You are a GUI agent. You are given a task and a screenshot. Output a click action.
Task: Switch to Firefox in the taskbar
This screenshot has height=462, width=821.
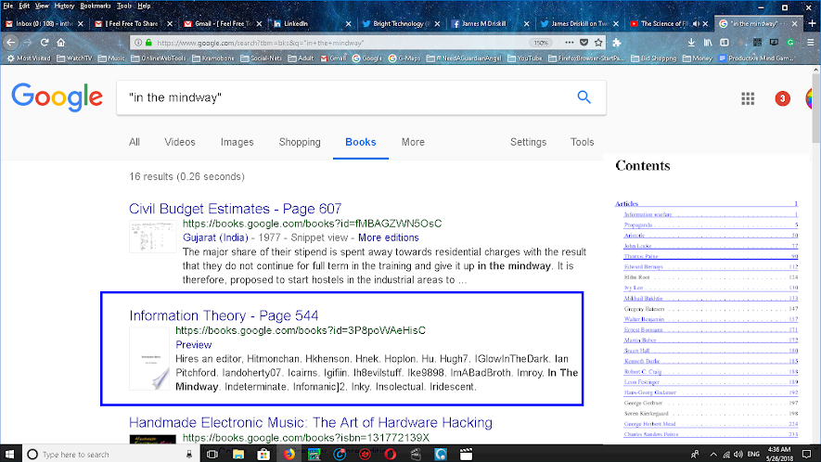coord(289,455)
